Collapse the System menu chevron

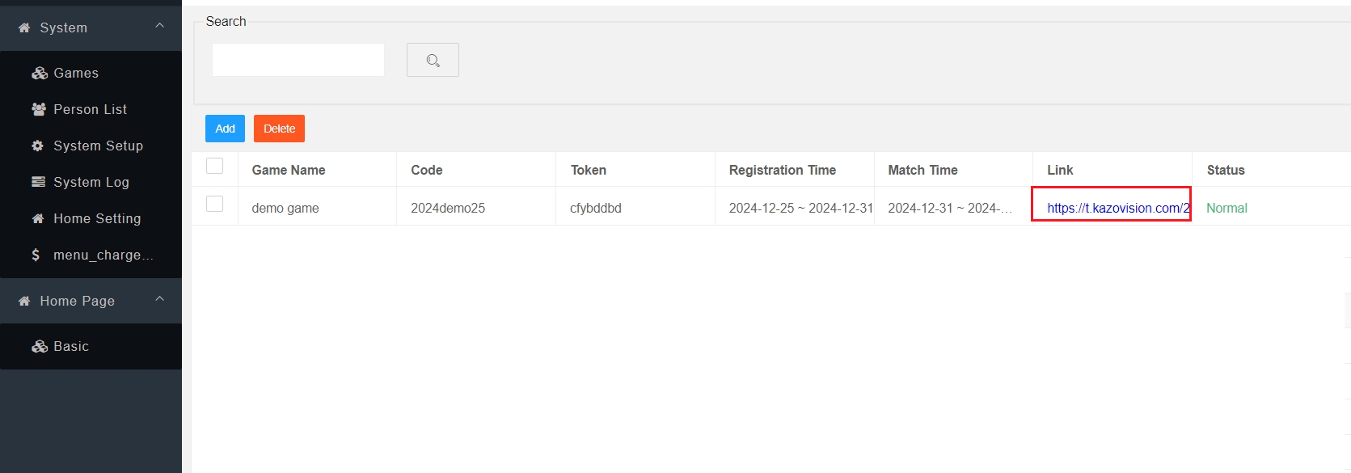(160, 26)
